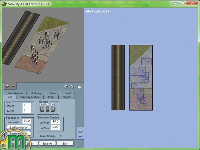Click the Growth Stage value 1
This screenshot has height=150, width=200.
[x=60, y=136]
